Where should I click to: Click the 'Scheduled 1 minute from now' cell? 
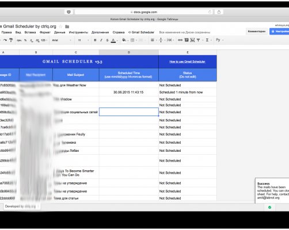[188, 92]
